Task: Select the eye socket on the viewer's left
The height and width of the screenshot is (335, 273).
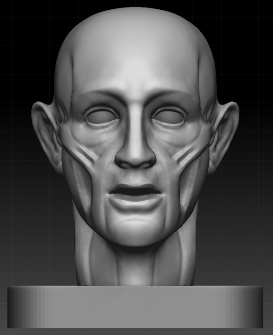Action: [102, 117]
